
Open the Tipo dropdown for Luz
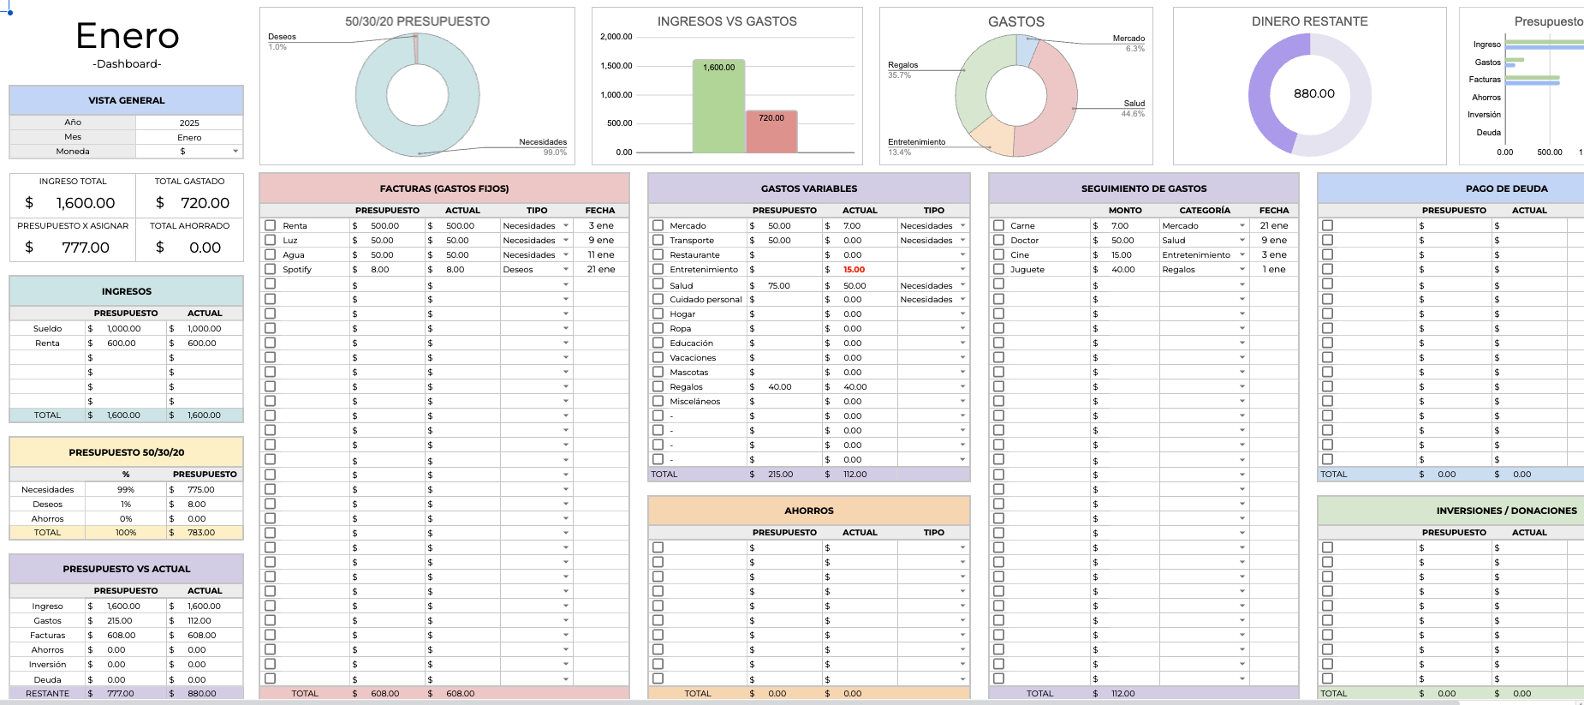click(566, 240)
